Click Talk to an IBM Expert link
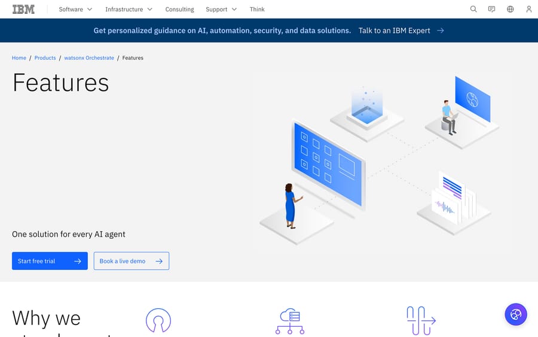This screenshot has height=337, width=538. pyautogui.click(x=395, y=31)
